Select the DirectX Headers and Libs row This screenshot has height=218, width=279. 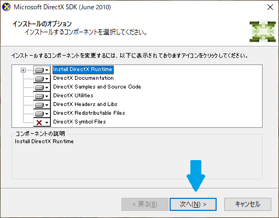85,104
